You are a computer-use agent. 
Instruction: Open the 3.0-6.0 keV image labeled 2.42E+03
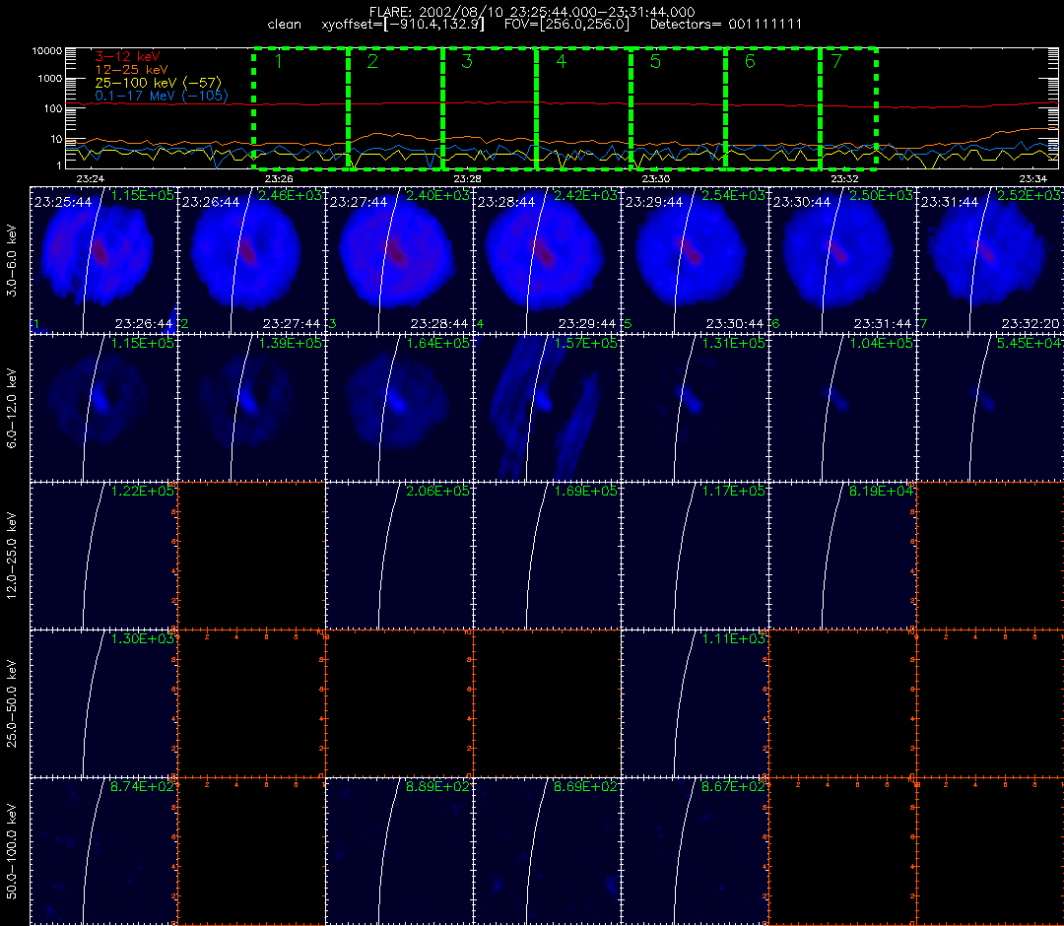click(548, 260)
